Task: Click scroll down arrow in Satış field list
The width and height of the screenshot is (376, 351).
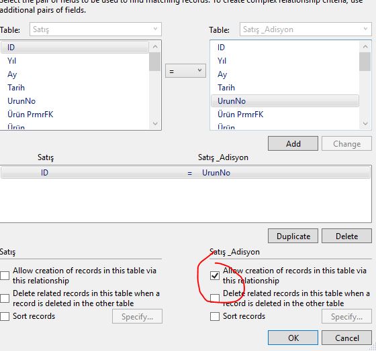Action: (x=155, y=124)
